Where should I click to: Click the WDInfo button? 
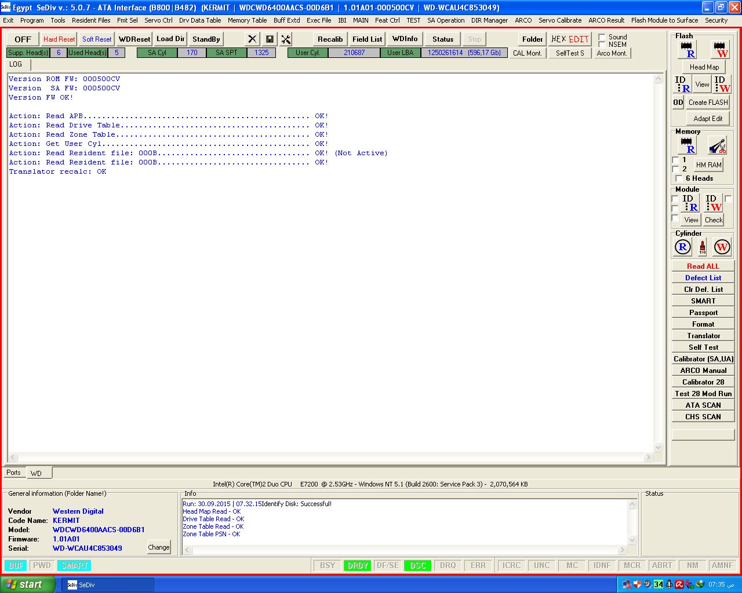tap(405, 39)
